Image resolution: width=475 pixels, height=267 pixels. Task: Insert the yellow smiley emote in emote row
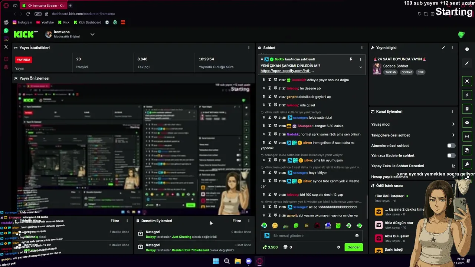275,225
